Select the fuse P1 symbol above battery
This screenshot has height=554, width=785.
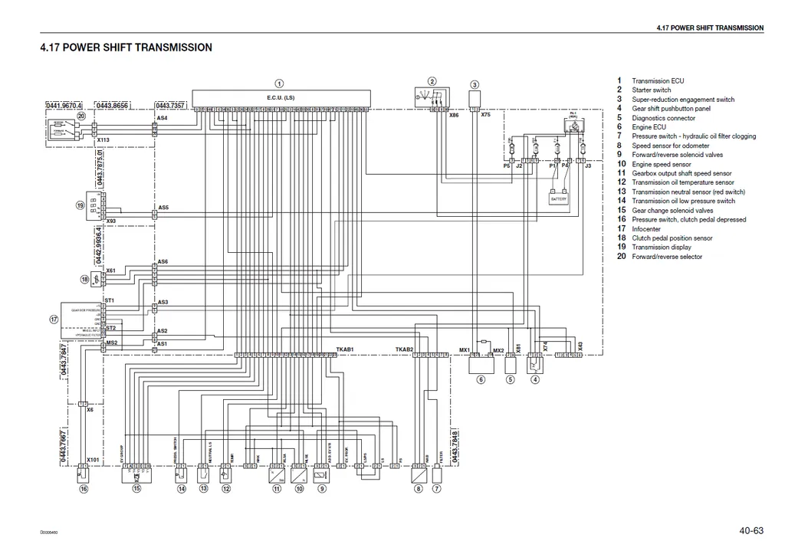pos(557,149)
